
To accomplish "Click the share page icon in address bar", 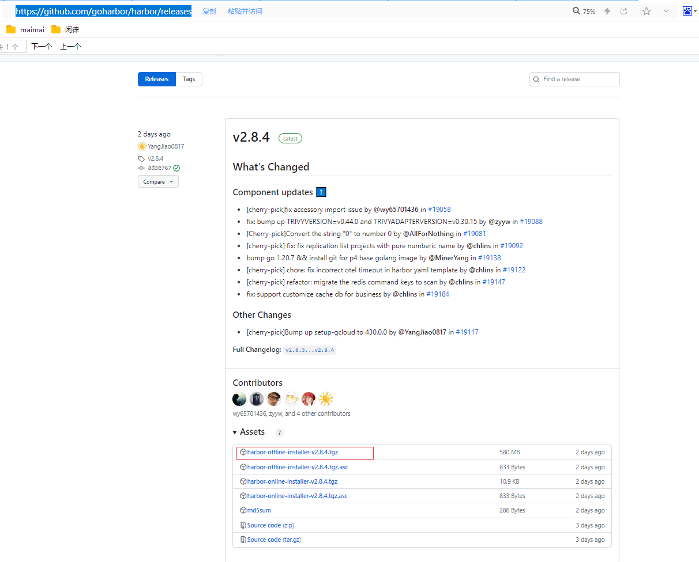I will click(x=624, y=11).
